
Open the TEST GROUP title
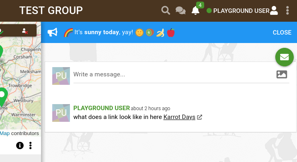[51, 10]
